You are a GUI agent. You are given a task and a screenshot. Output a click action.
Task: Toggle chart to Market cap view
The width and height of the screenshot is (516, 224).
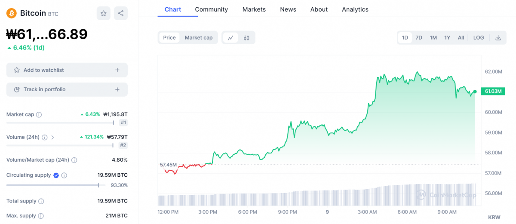tap(199, 38)
